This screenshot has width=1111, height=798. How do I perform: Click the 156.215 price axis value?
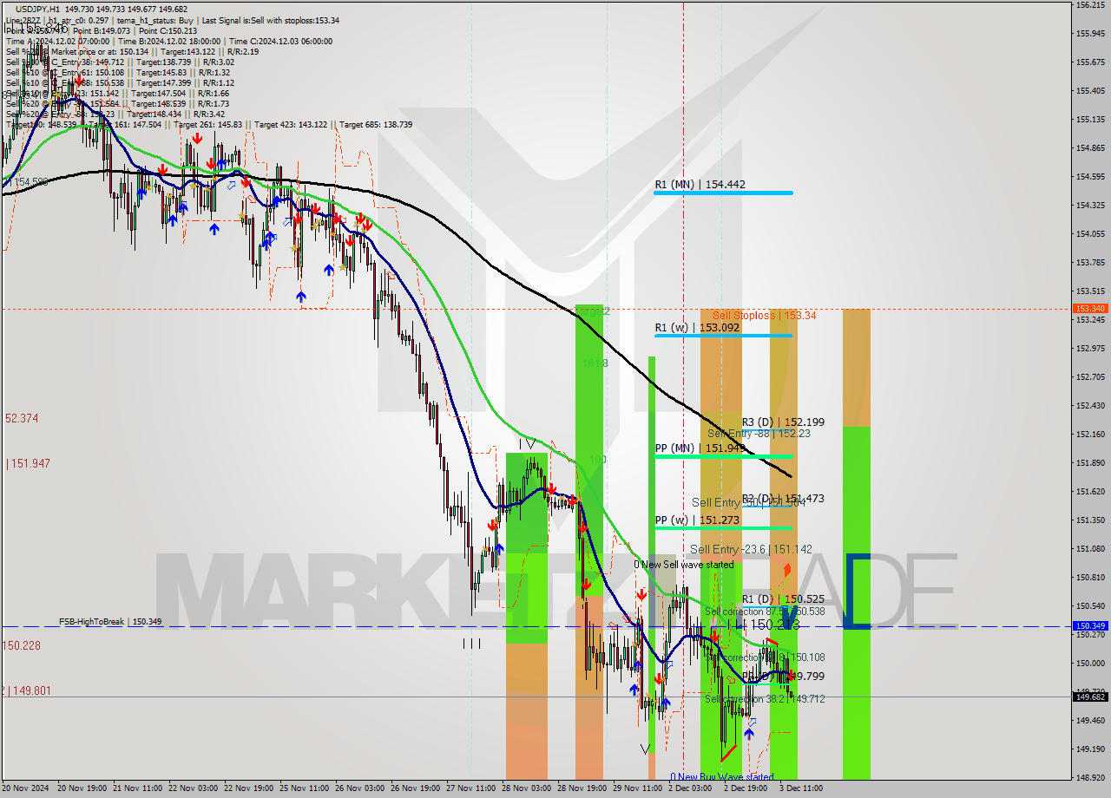[x=1090, y=5]
